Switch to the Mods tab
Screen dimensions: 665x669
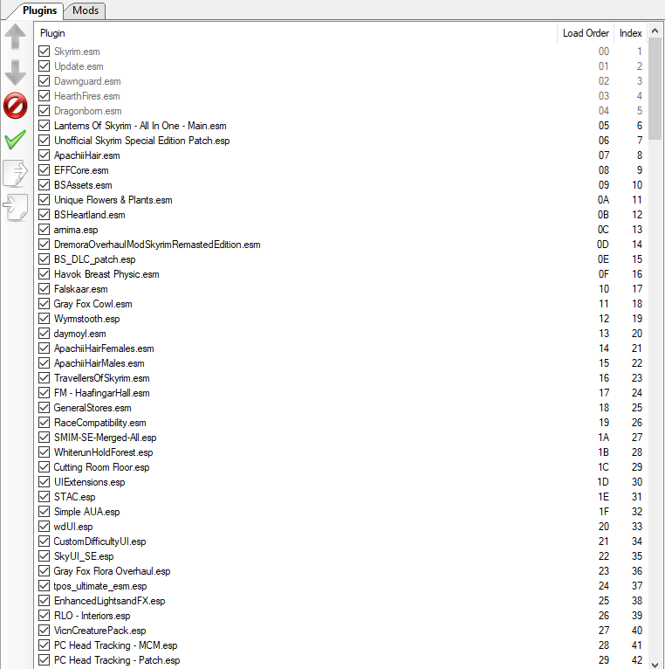(x=86, y=10)
